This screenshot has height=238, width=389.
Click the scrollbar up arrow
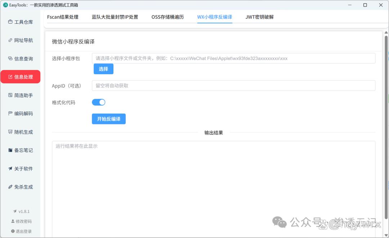386,32
